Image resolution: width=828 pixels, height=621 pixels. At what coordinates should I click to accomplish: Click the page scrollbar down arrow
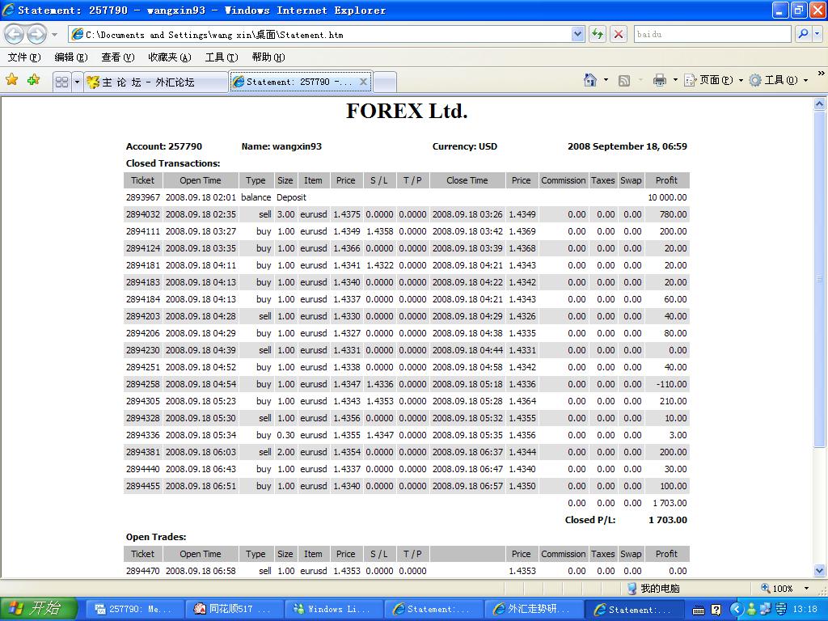point(820,570)
